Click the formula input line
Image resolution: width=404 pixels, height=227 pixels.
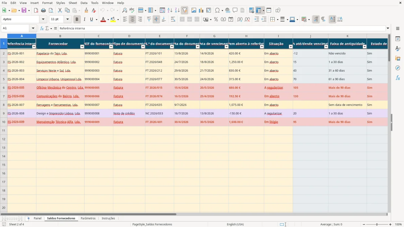[222, 28]
